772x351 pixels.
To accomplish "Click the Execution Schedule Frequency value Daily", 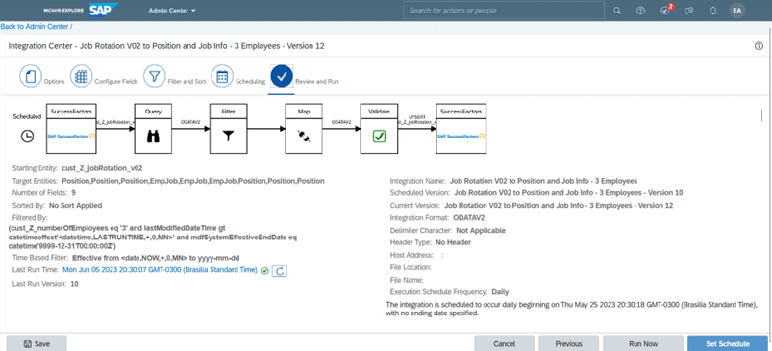I will pos(500,292).
